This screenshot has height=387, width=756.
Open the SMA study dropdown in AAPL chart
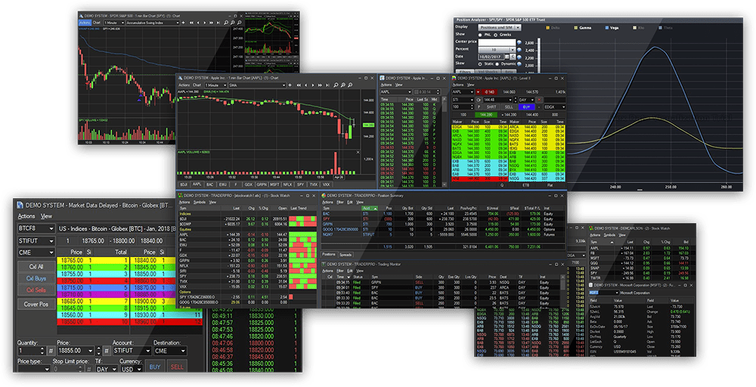pos(257,85)
